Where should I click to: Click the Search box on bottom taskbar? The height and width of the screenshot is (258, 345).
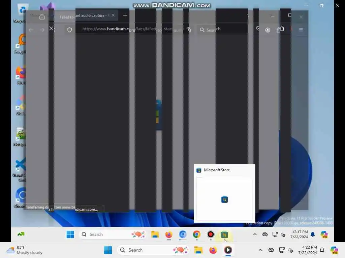tap(153, 250)
